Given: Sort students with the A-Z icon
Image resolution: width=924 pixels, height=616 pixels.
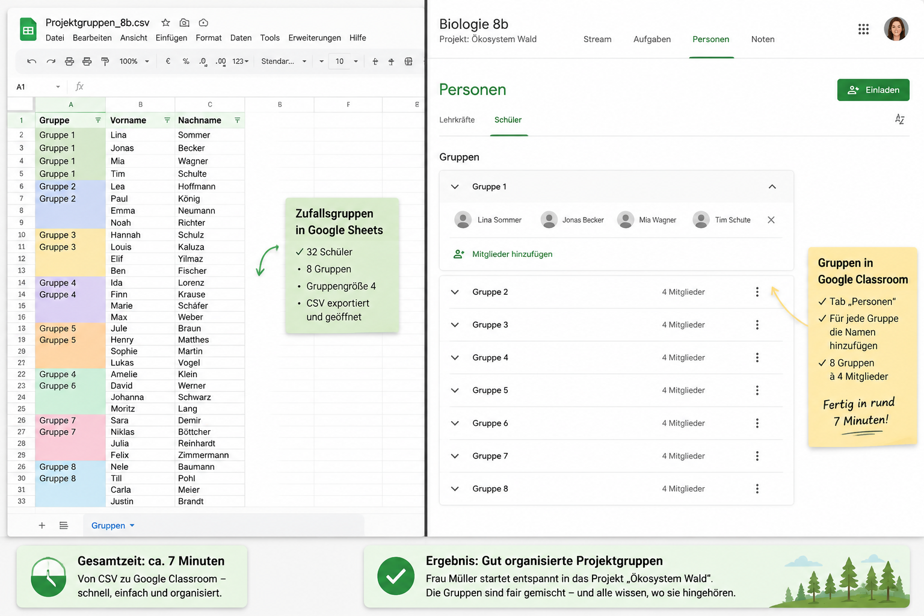Looking at the screenshot, I should 899,119.
